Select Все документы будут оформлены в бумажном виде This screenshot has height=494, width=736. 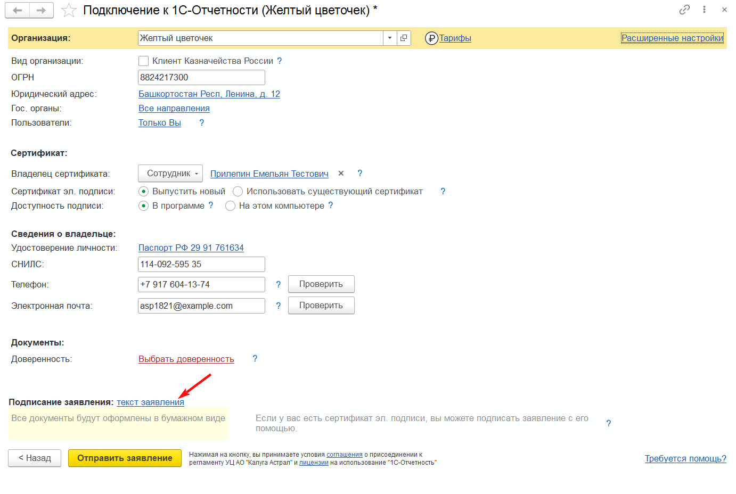(118, 423)
